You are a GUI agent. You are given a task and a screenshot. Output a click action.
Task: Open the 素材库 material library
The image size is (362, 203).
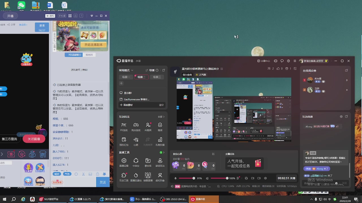[x=148, y=162]
